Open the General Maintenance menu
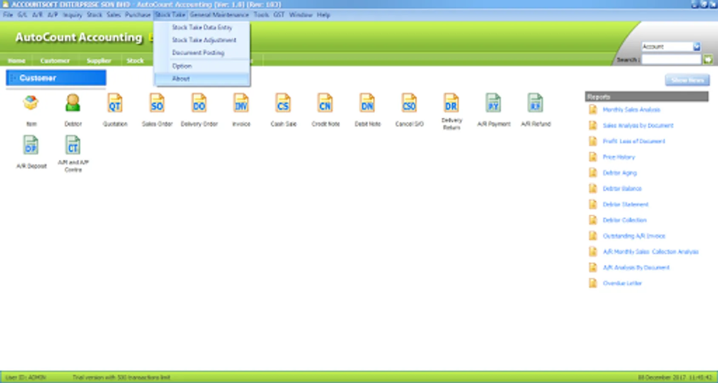 (219, 15)
